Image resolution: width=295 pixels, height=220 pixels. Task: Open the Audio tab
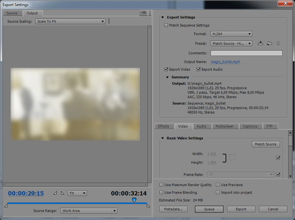pyautogui.click(x=201, y=126)
